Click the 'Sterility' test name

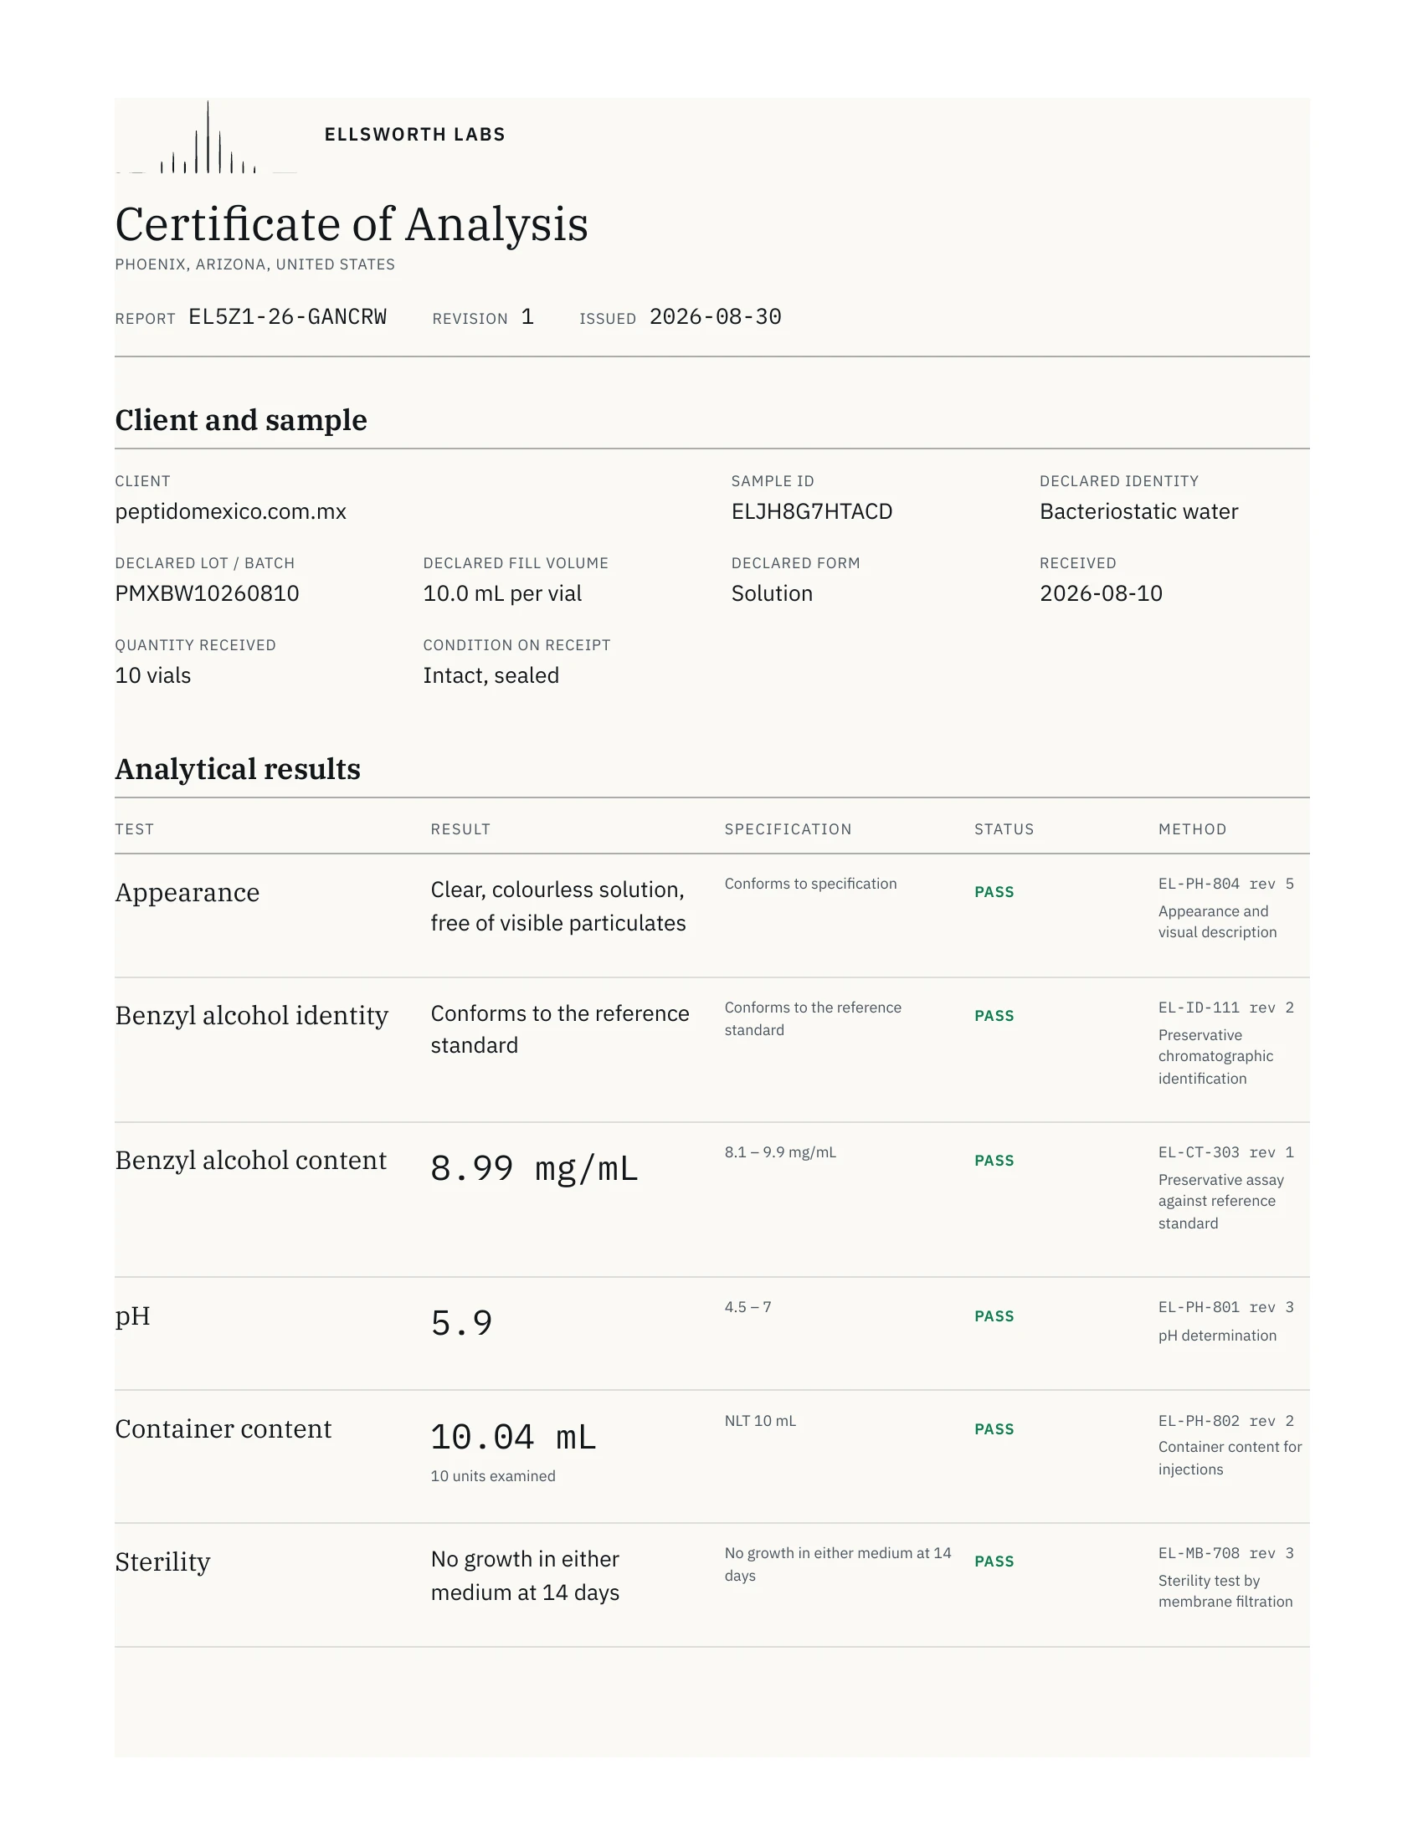[162, 1562]
